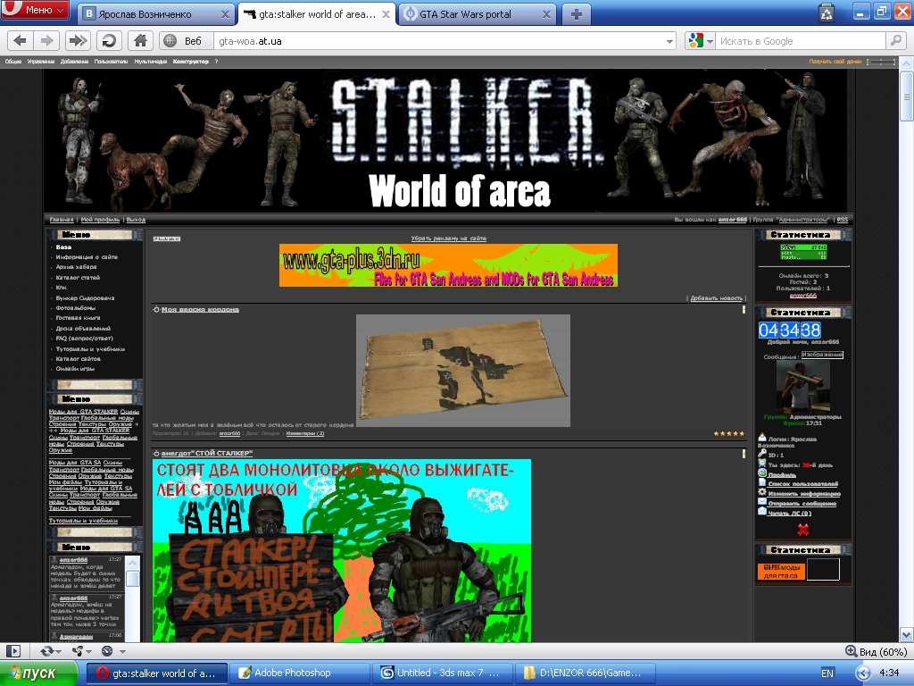Open the home page icon
The width and height of the screenshot is (914, 686).
[x=140, y=41]
